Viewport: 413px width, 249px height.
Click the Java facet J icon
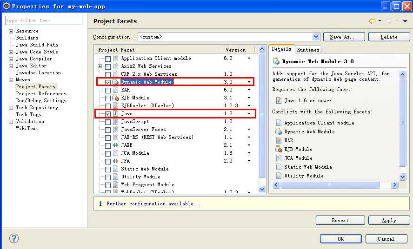click(115, 113)
